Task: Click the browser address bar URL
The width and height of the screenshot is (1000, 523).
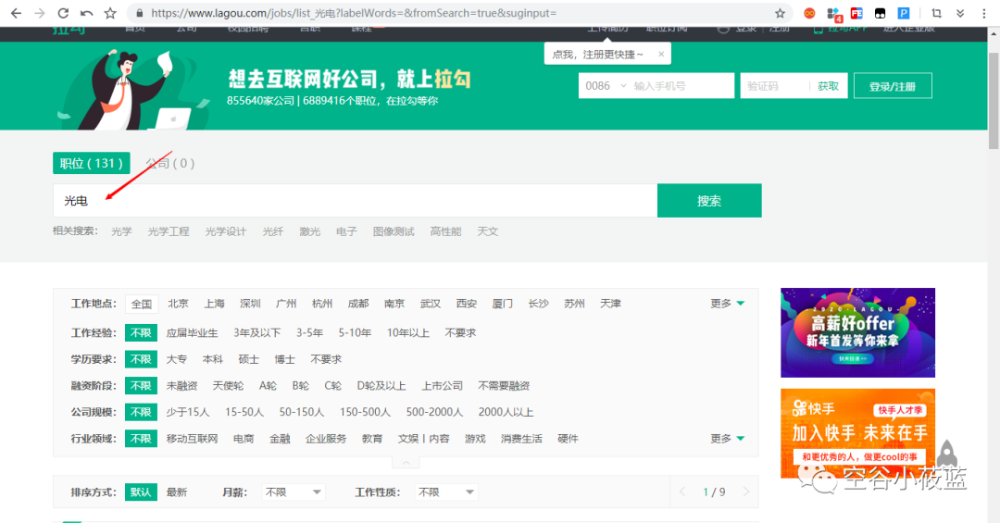Action: (x=354, y=13)
